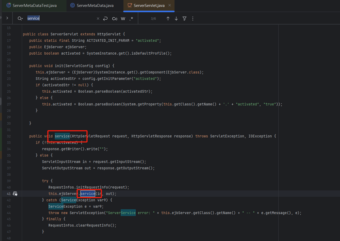340x241 pixels.
Task: Click the search history magnifier icon
Action: 20,18
